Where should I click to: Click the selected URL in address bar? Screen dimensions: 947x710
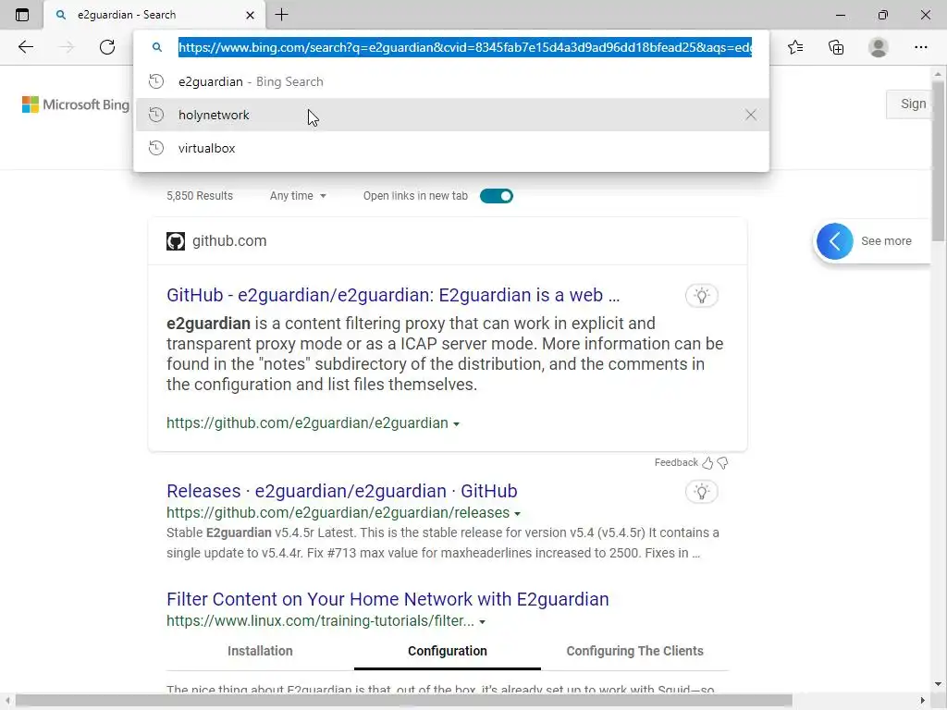tap(465, 47)
